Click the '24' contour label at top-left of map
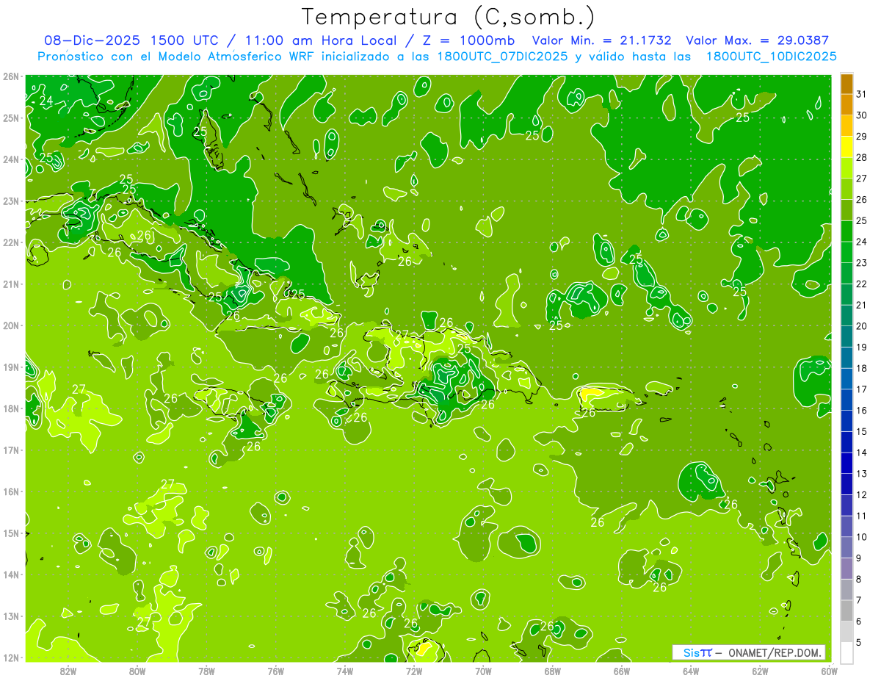This screenshot has height=681, width=881. click(x=46, y=101)
